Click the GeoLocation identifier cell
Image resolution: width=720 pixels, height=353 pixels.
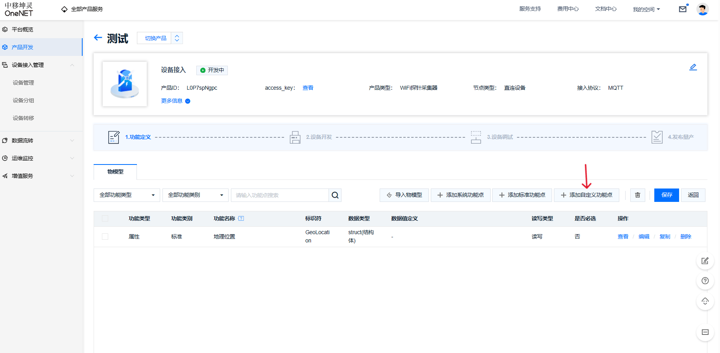pos(318,237)
